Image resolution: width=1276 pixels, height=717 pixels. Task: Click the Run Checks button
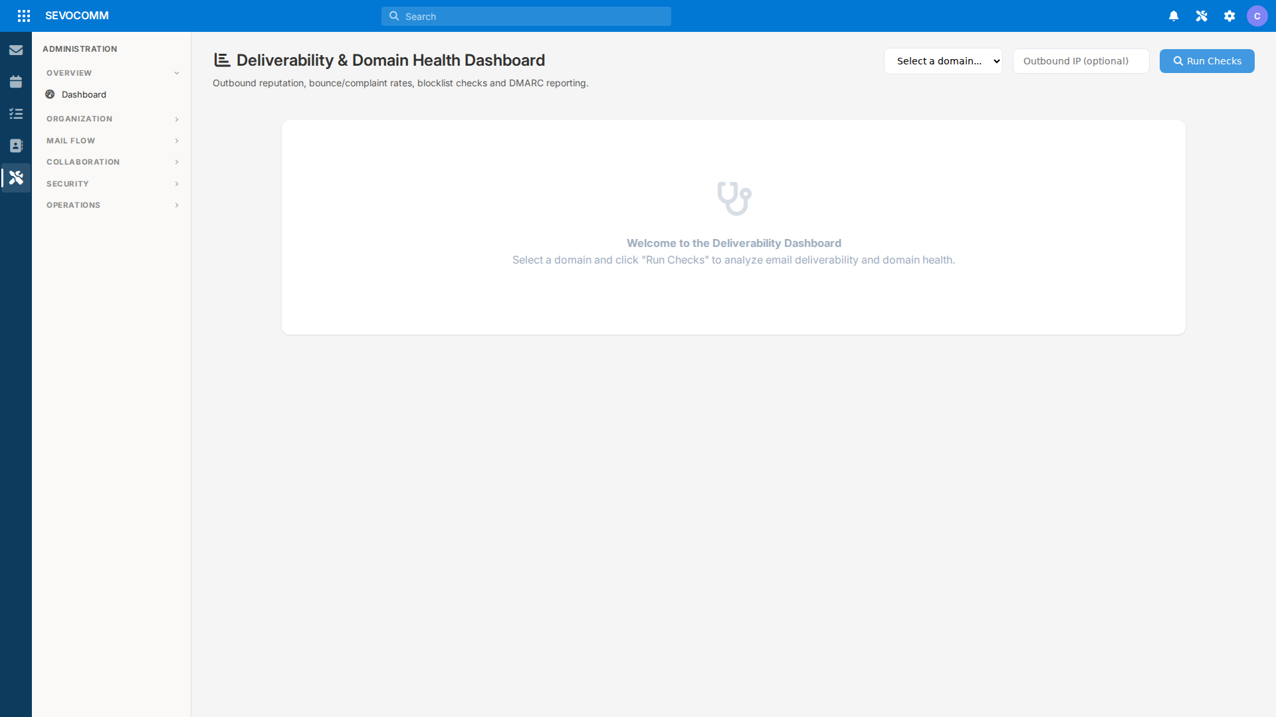pyautogui.click(x=1207, y=60)
